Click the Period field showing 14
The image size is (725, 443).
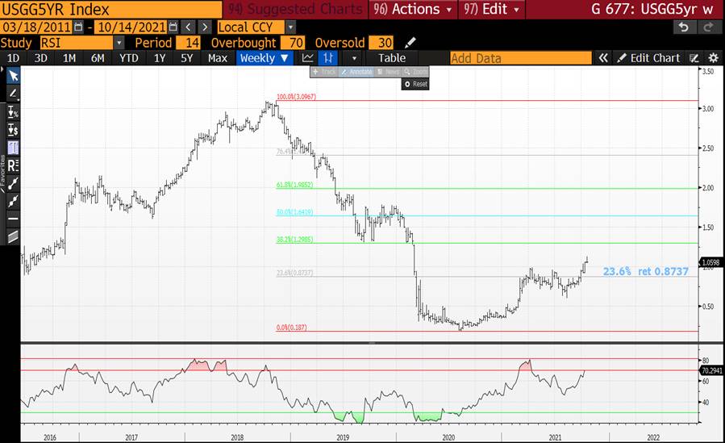pyautogui.click(x=188, y=43)
